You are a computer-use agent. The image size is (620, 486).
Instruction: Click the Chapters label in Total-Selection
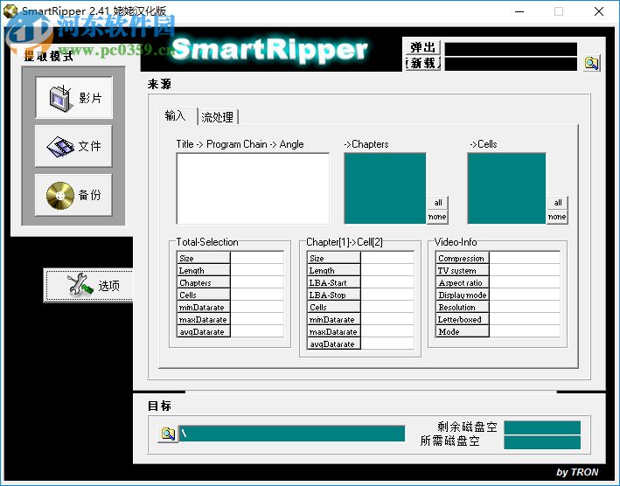203,282
